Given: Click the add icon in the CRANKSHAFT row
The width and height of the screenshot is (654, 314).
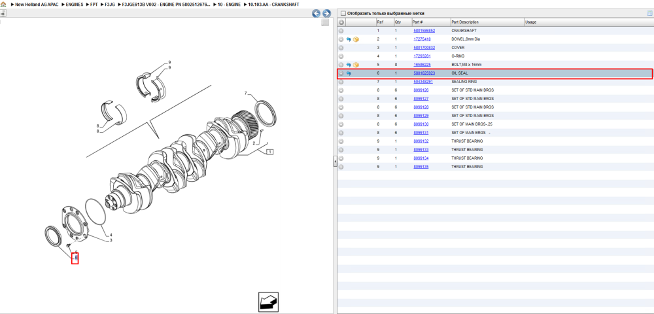Looking at the screenshot, I should [341, 31].
